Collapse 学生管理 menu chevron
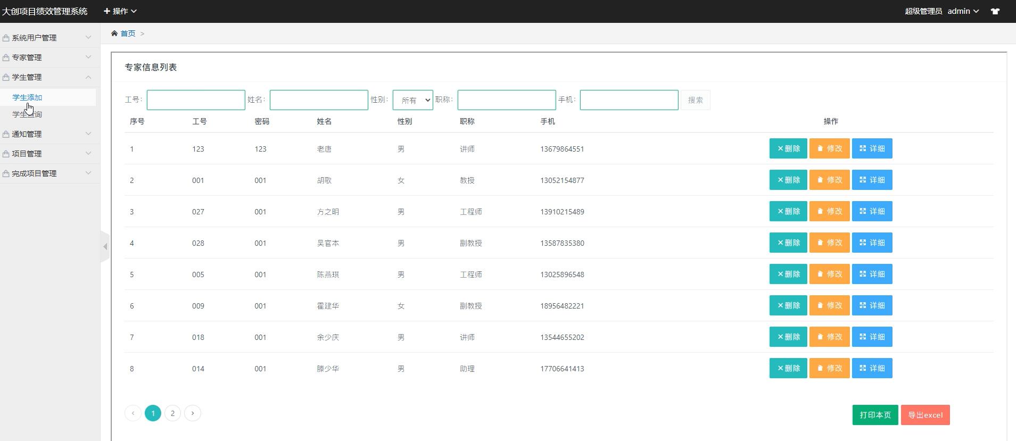1016x441 pixels. click(88, 77)
